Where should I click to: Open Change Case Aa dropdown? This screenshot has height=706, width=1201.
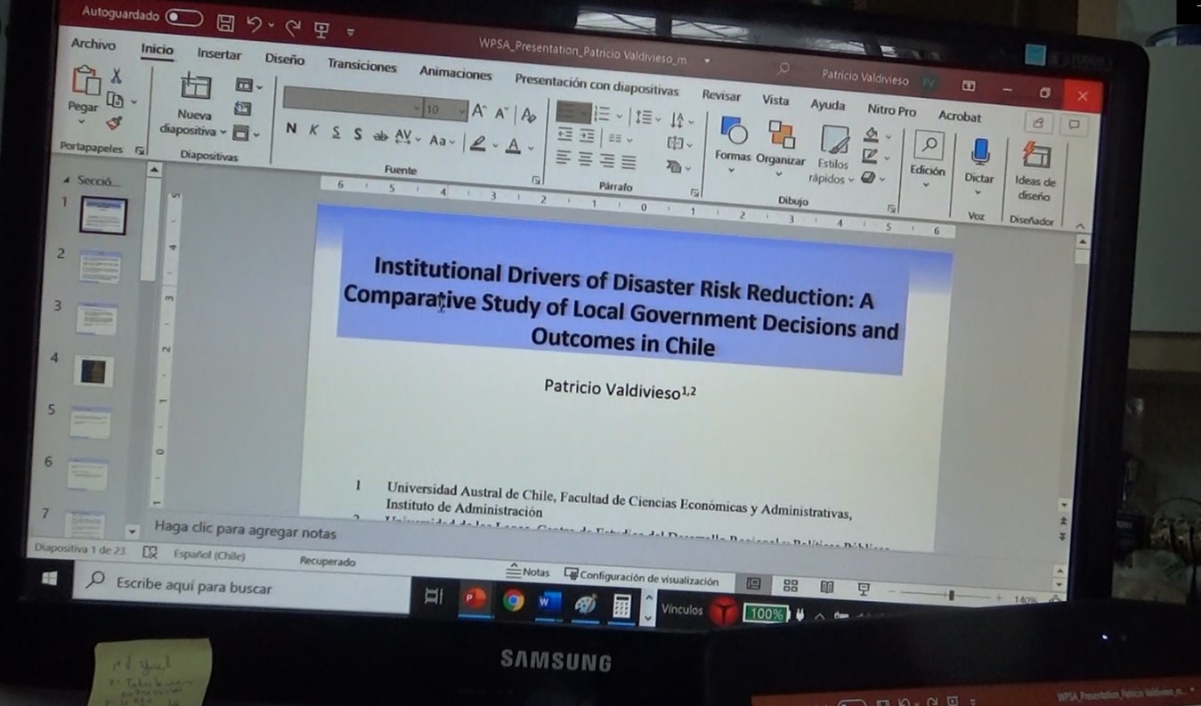click(x=442, y=141)
